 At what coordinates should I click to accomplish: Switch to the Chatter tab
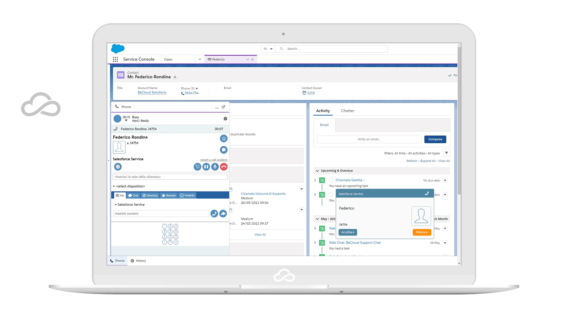point(348,111)
